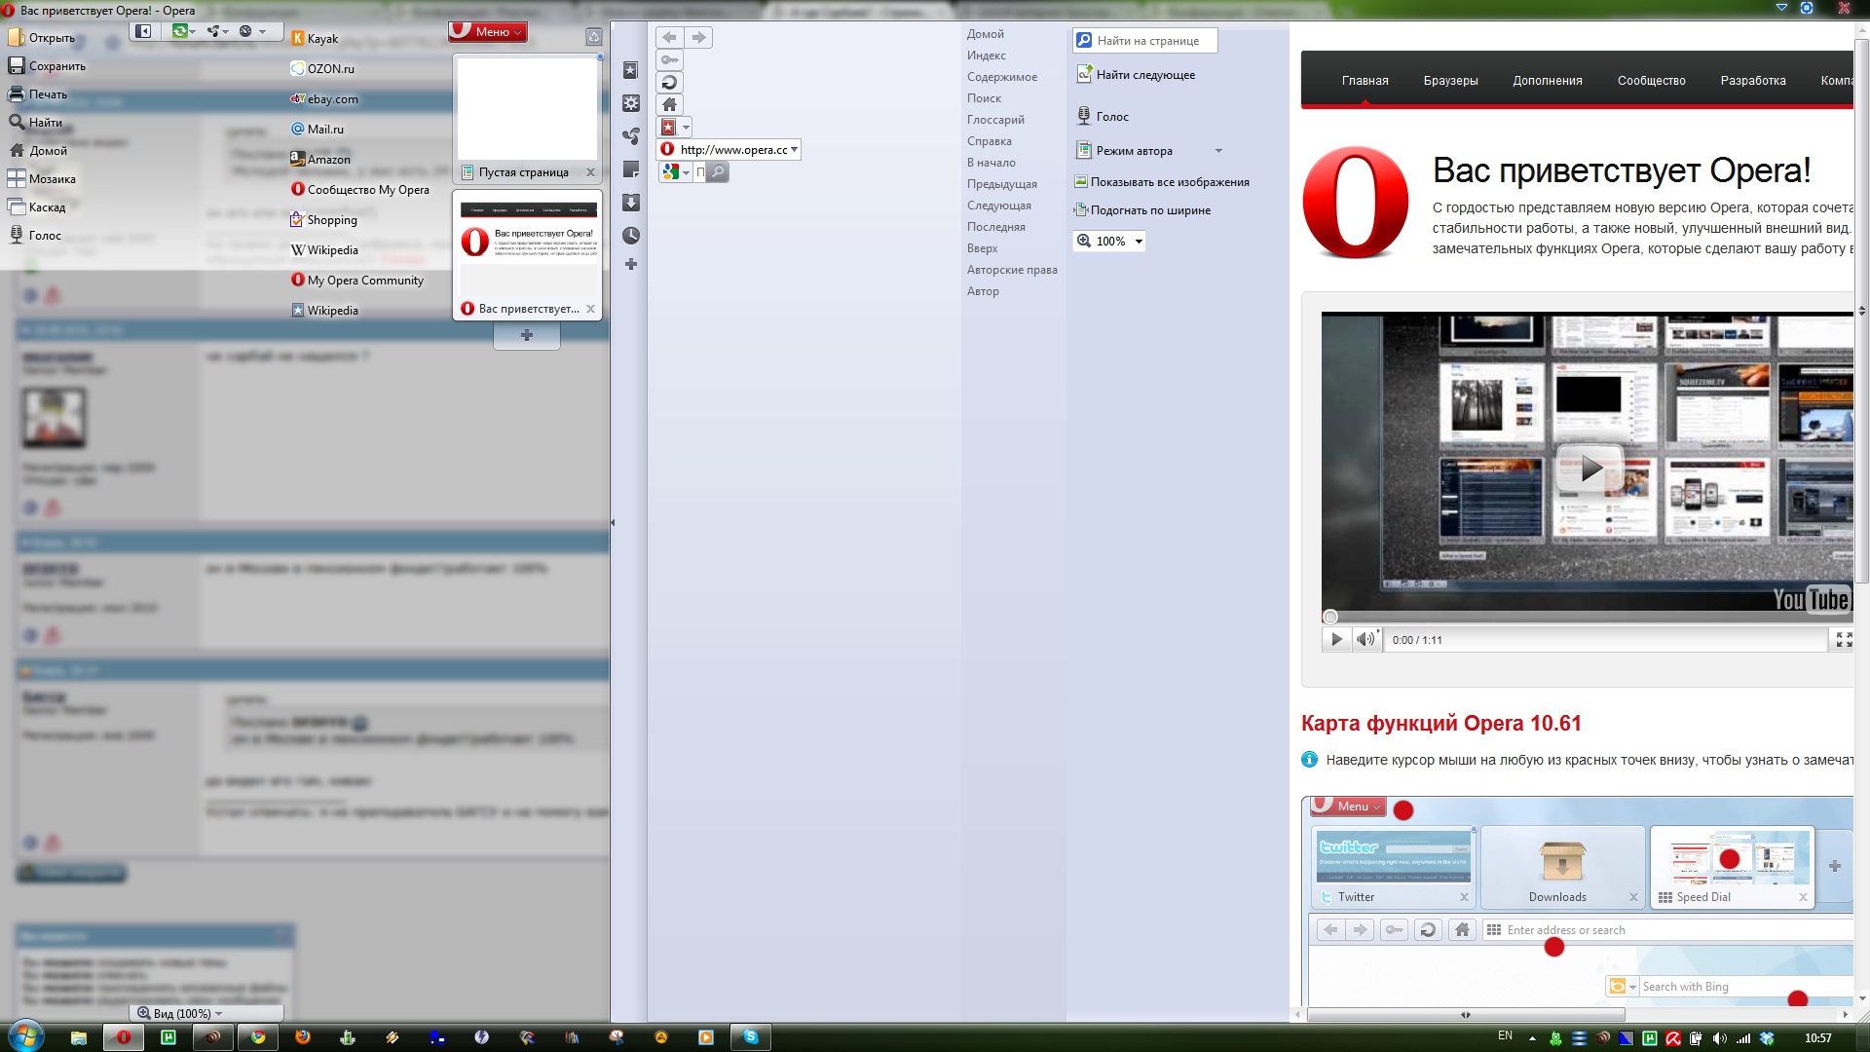Click the video mute speaker button
This screenshot has width=1870, height=1052.
coord(1366,639)
